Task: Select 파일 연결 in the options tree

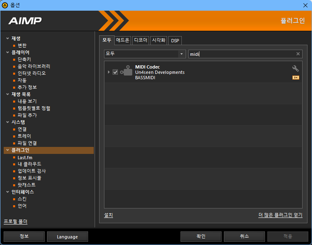Action: [27, 143]
